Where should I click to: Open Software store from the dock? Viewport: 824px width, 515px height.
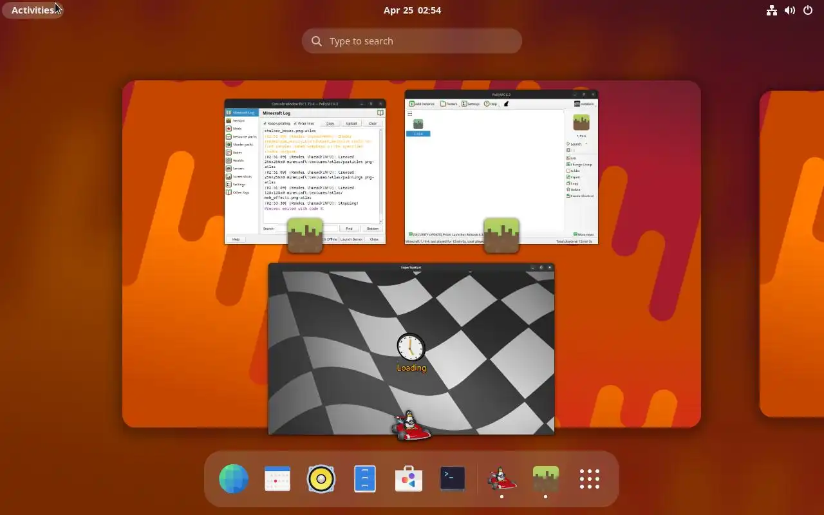(409, 479)
